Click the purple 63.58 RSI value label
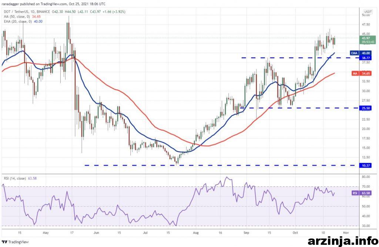Image resolution: width=379 pixels, height=247 pixels. coord(366,193)
